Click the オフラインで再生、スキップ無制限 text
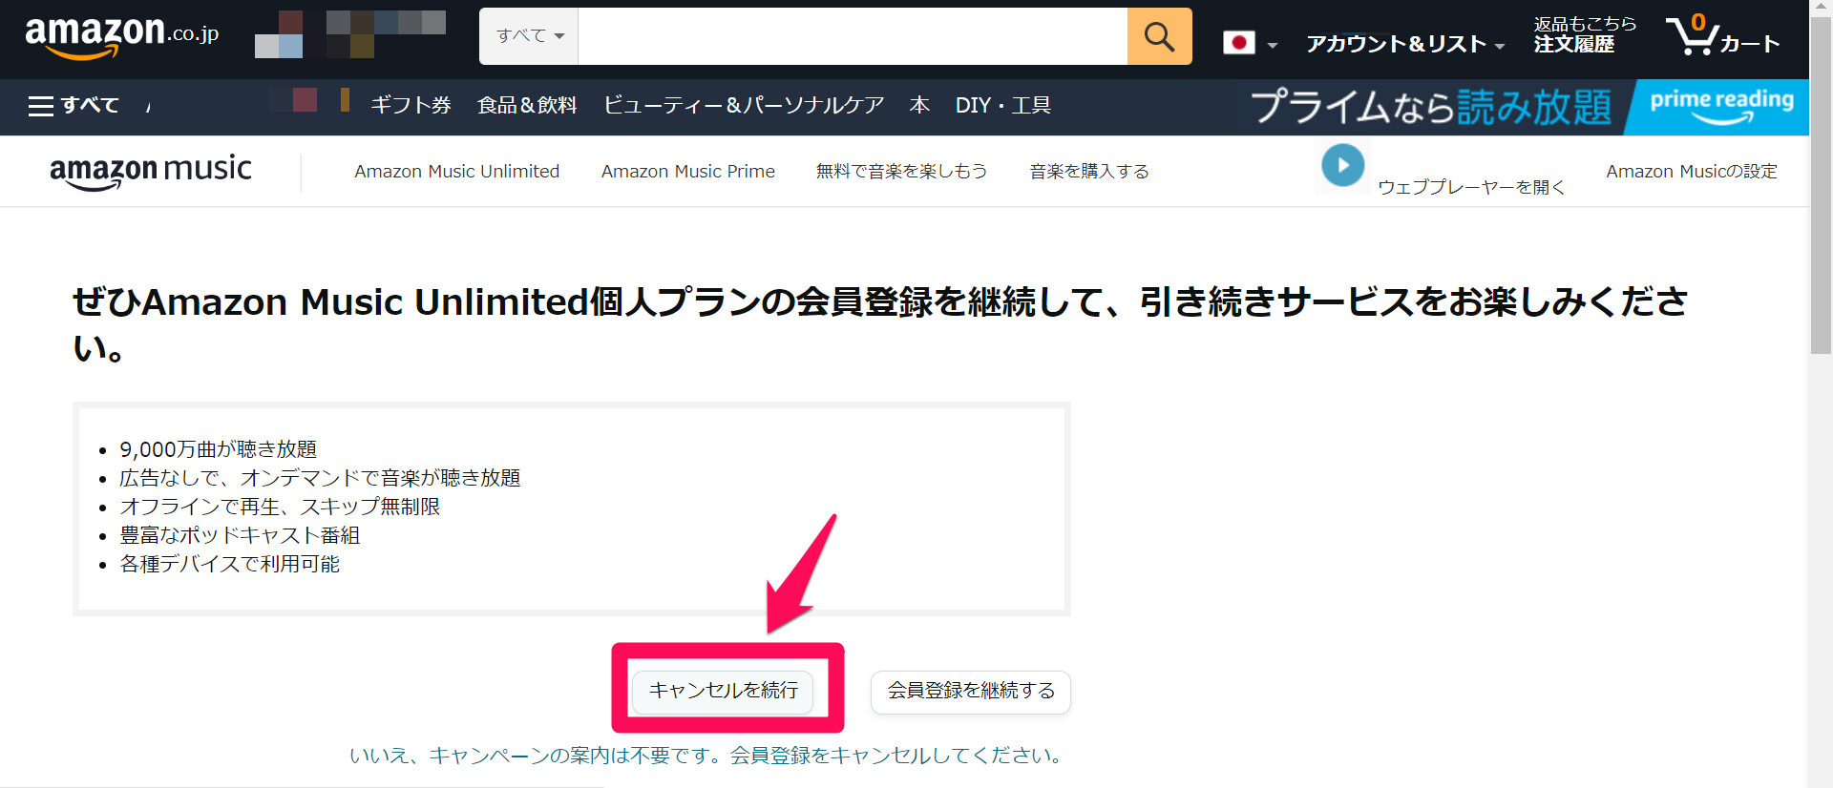 (280, 507)
